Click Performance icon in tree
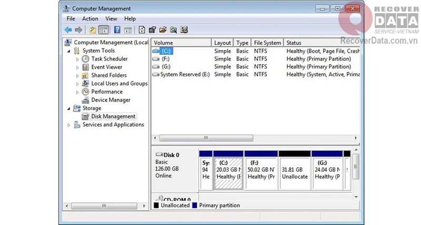This screenshot has height=225, width=421. 85,91
